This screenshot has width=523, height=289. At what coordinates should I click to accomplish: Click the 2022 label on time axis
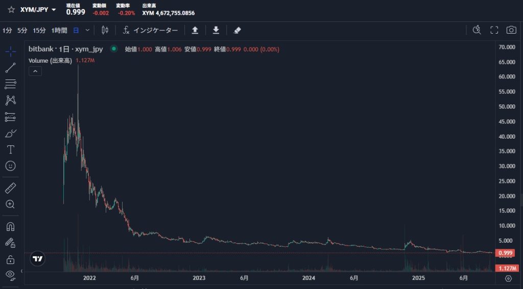pyautogui.click(x=89, y=278)
